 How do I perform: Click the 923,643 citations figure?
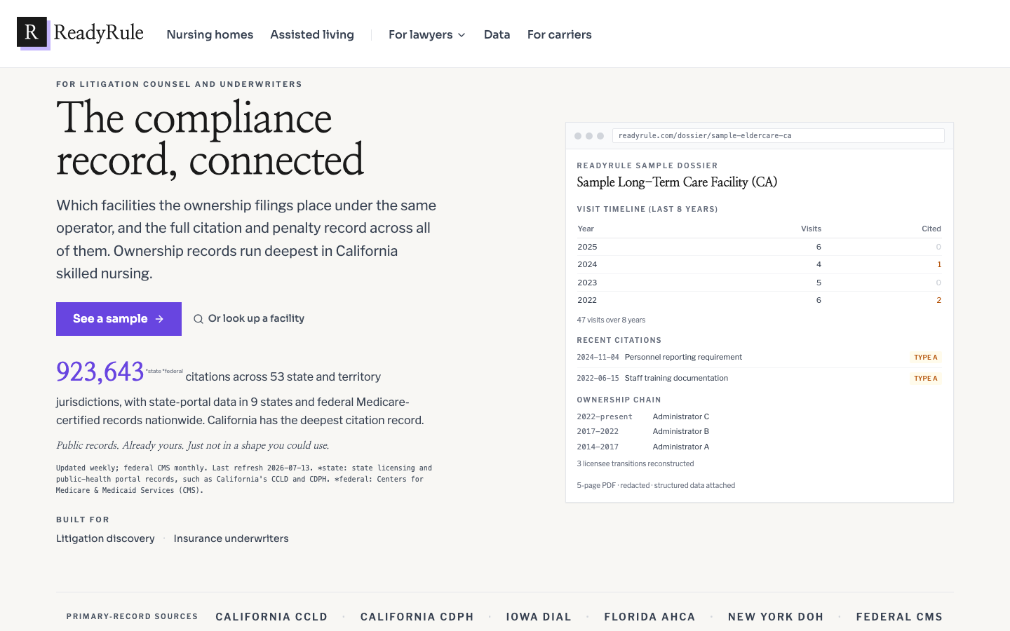tap(100, 372)
